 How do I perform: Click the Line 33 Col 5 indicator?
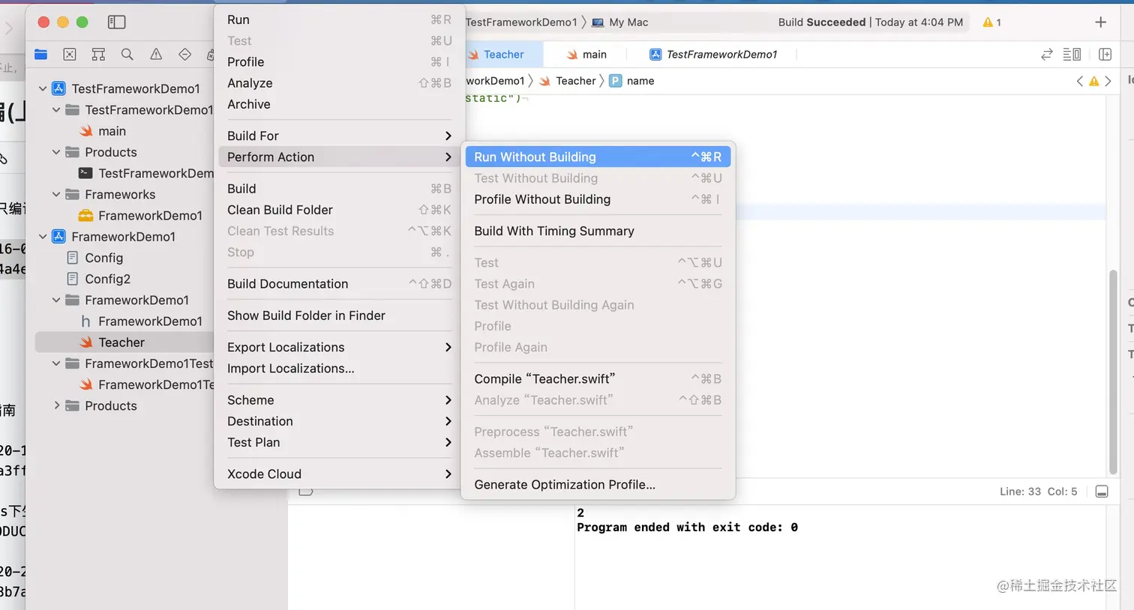coord(1038,492)
